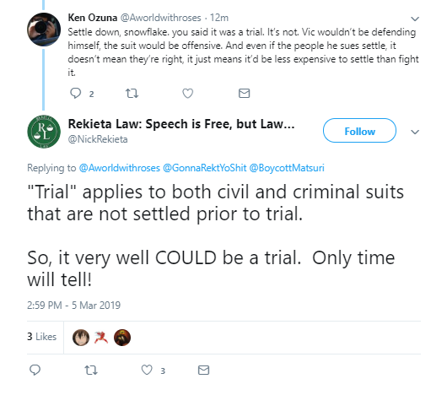Expand the chevron menu next to Follow
This screenshot has width=447, height=395.
pos(415,132)
